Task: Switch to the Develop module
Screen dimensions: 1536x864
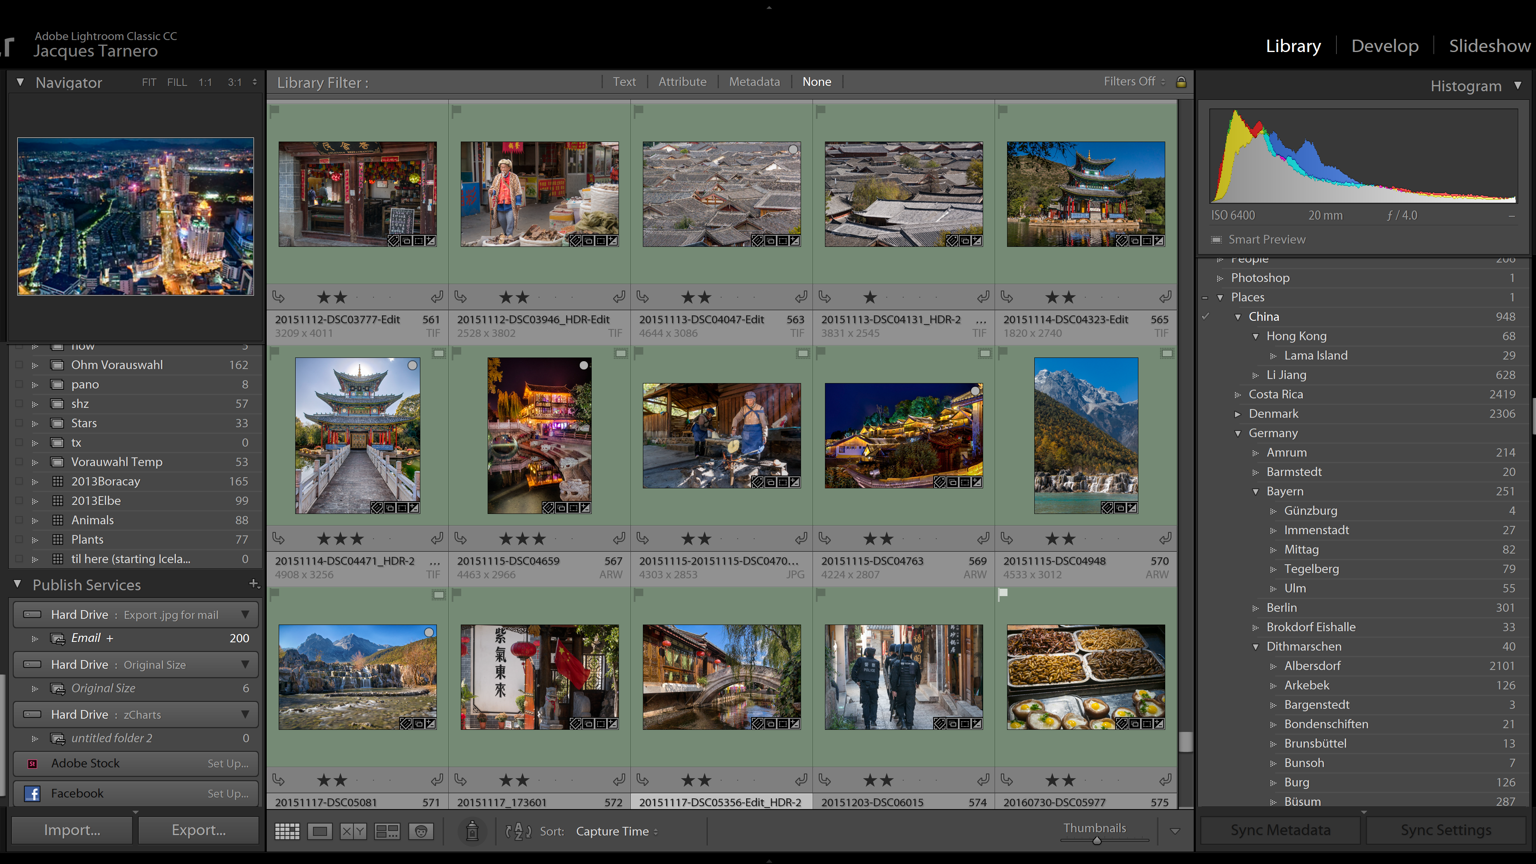Action: tap(1384, 46)
